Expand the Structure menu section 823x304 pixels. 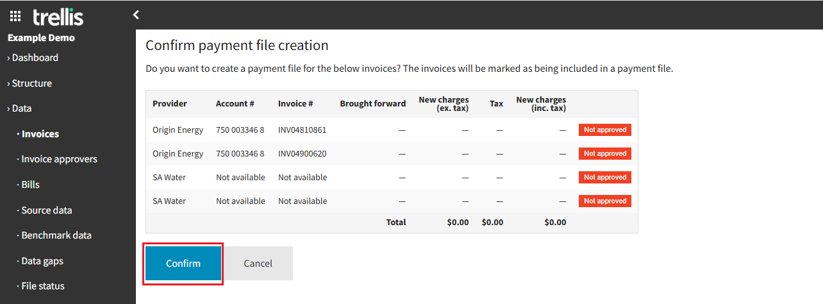click(x=31, y=83)
